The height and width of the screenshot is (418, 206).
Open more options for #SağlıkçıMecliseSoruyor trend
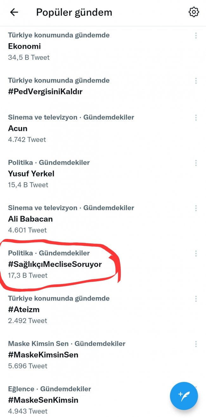[x=196, y=254]
